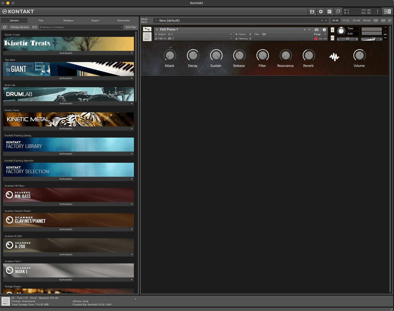The image size is (394, 311).
Task: Switch to Expert tab
Action: pos(95,21)
